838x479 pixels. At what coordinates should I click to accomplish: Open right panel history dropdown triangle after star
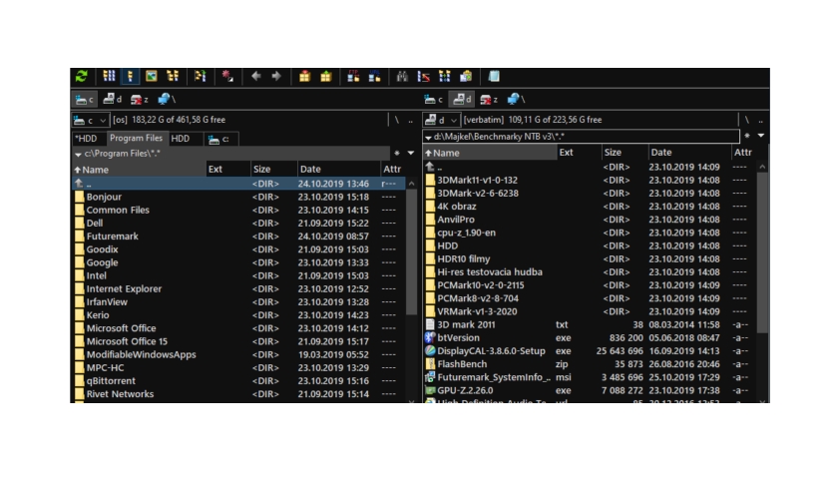(761, 136)
